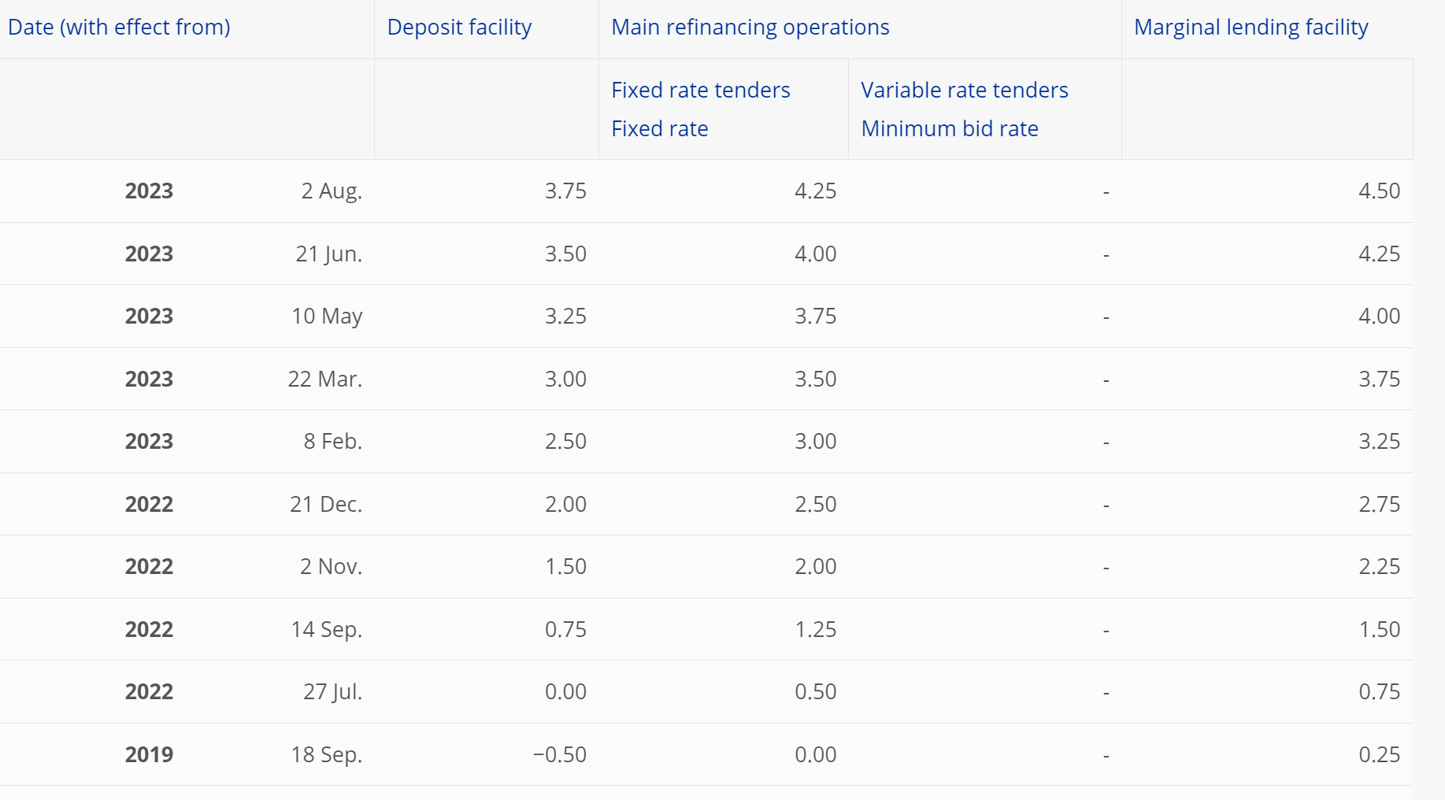The height and width of the screenshot is (800, 1445).
Task: Click the '2 Aug.' 2023 date cell
Action: pos(331,191)
